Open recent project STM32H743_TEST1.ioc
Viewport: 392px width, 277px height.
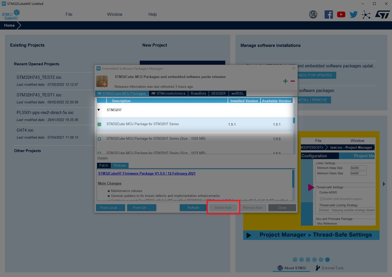coord(39,95)
